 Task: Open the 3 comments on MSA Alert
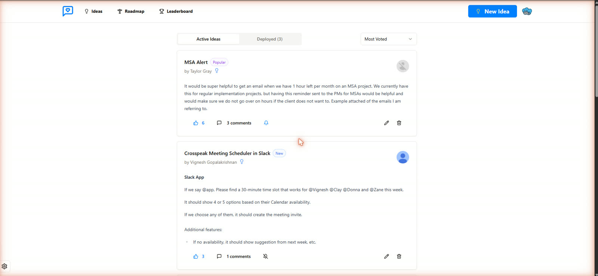pos(234,123)
